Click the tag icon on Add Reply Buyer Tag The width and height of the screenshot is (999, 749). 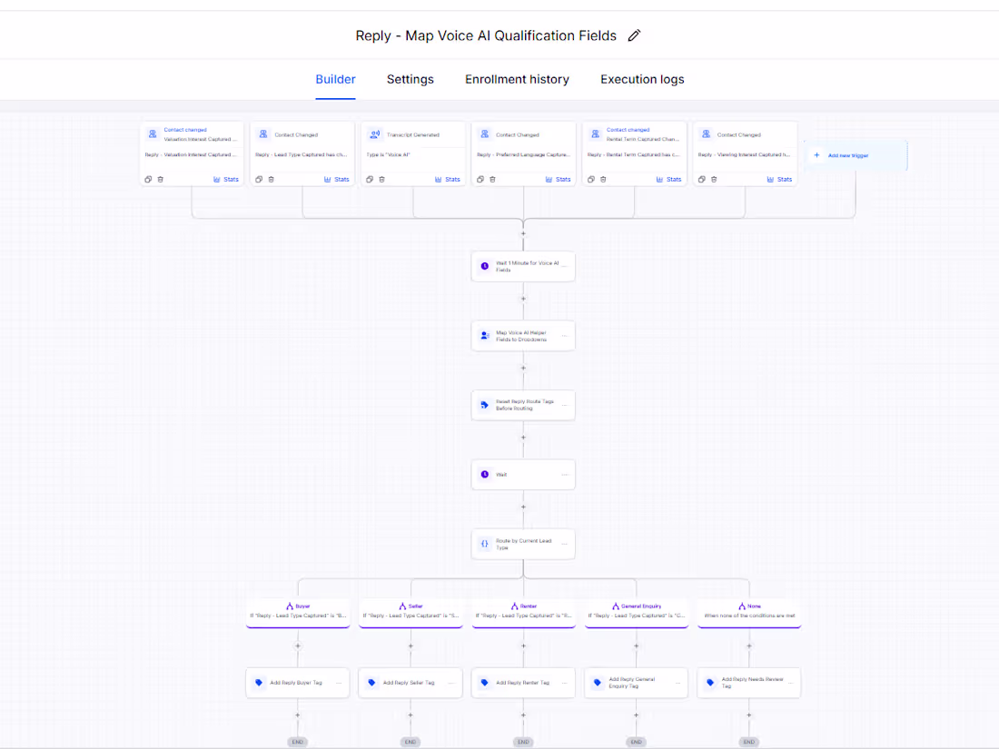pos(259,682)
